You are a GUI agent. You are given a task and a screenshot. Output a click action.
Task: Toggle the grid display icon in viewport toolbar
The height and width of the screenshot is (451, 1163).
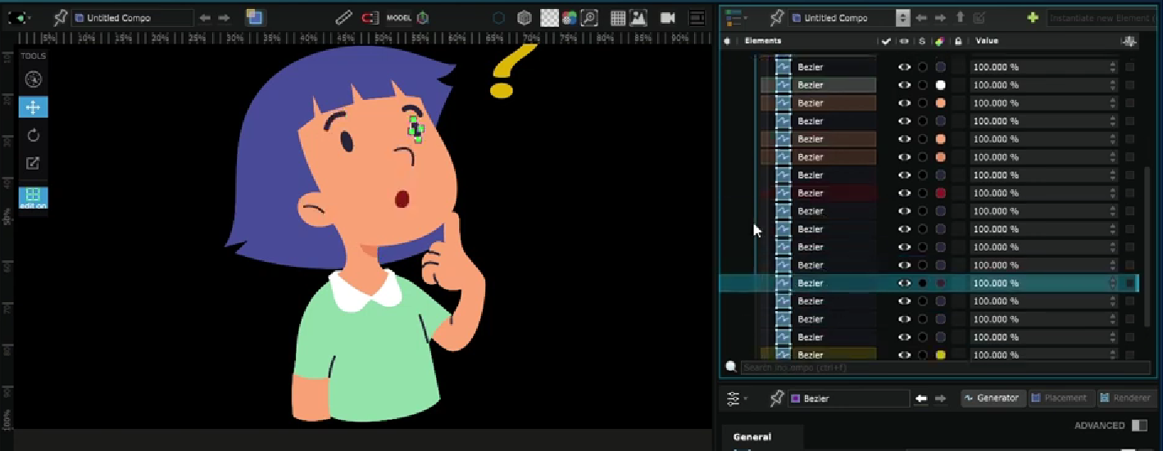[x=618, y=17]
